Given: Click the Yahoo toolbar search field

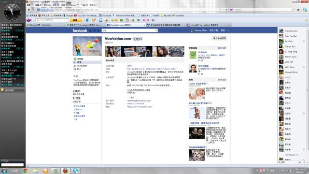Looking at the screenshot, I should pyautogui.click(x=52, y=20).
